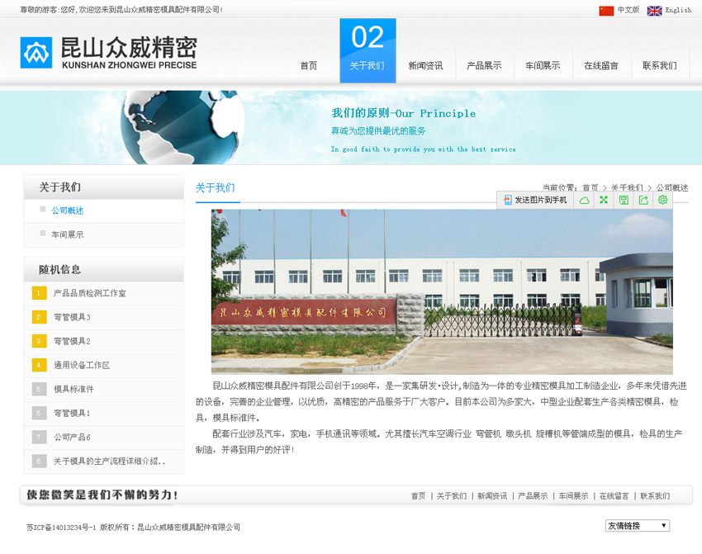Click the cloud save icon on image toolbar

(584, 200)
